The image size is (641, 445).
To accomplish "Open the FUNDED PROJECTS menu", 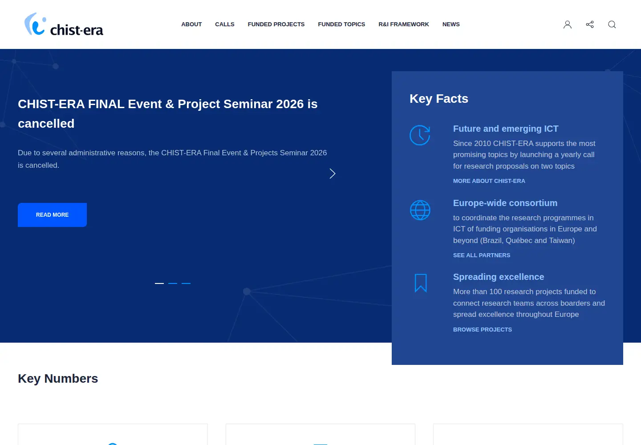I will click(x=276, y=24).
